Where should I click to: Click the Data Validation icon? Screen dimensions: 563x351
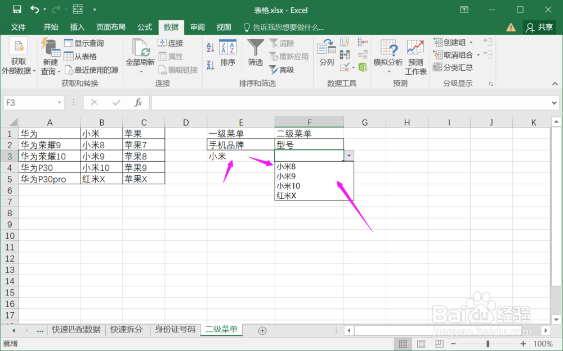345,67
